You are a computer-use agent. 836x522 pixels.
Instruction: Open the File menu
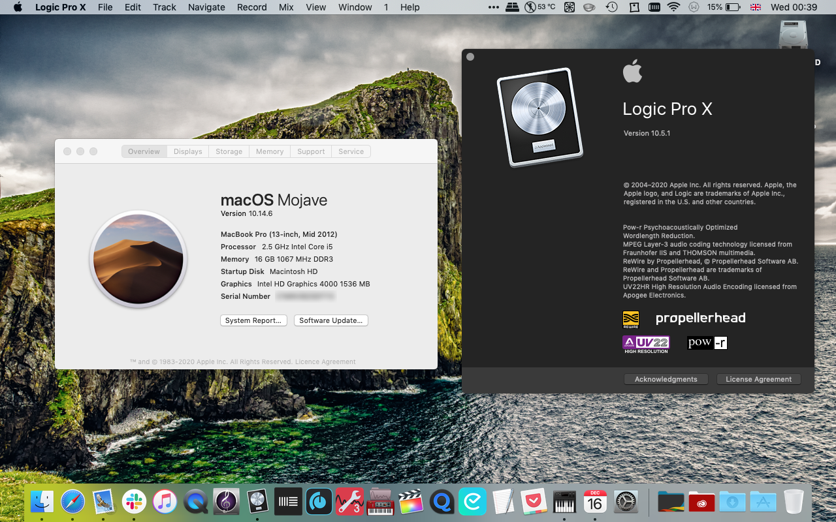pos(105,7)
